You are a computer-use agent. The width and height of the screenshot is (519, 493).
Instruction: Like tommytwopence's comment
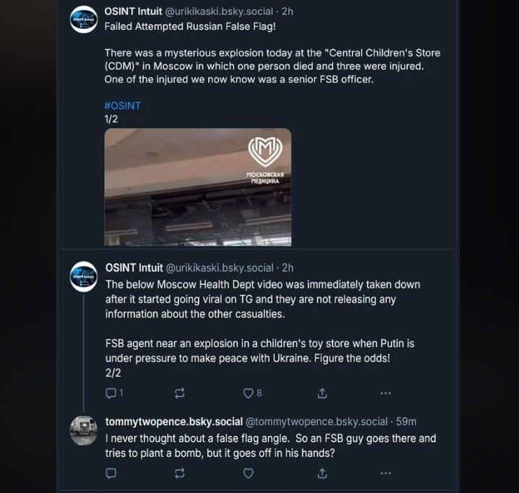248,473
